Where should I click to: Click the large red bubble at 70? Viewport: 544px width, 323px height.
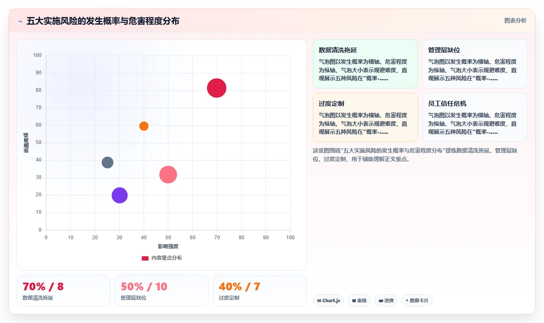[217, 88]
